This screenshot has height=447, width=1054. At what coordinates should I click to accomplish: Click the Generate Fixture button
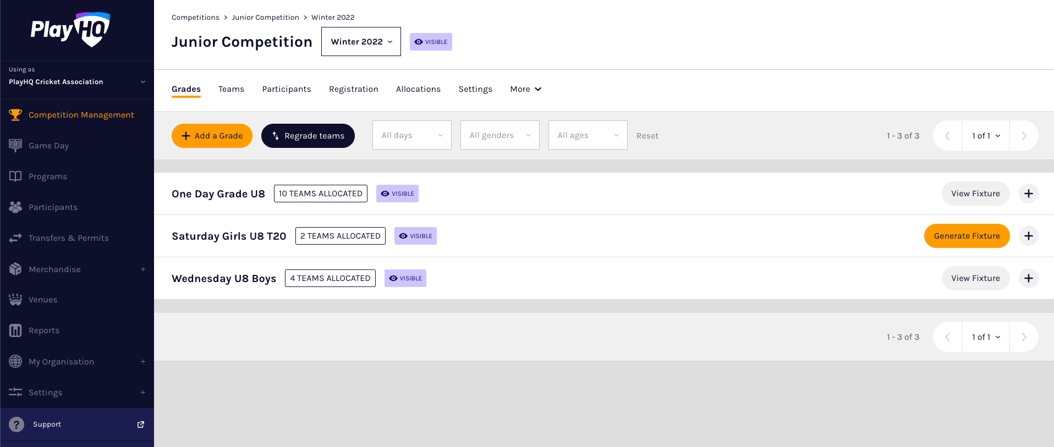point(967,236)
